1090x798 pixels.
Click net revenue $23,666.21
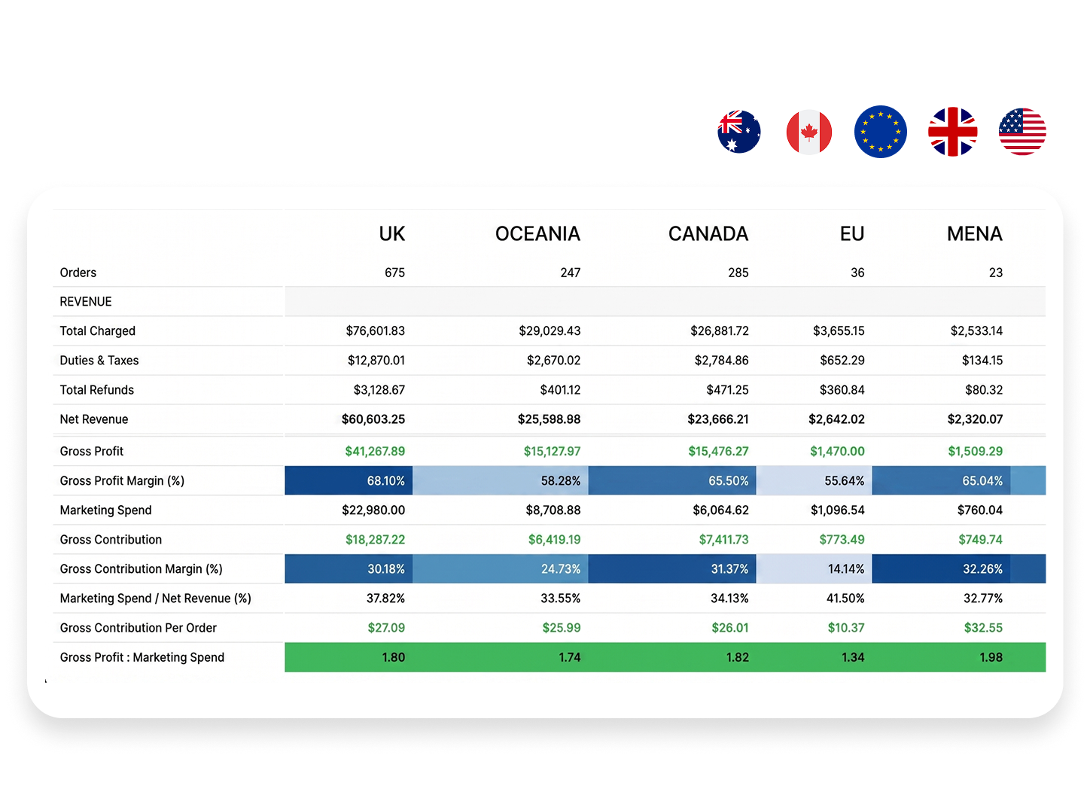pyautogui.click(x=718, y=419)
